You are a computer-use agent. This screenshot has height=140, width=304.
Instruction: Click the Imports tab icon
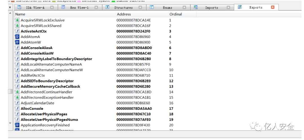click(196, 7)
